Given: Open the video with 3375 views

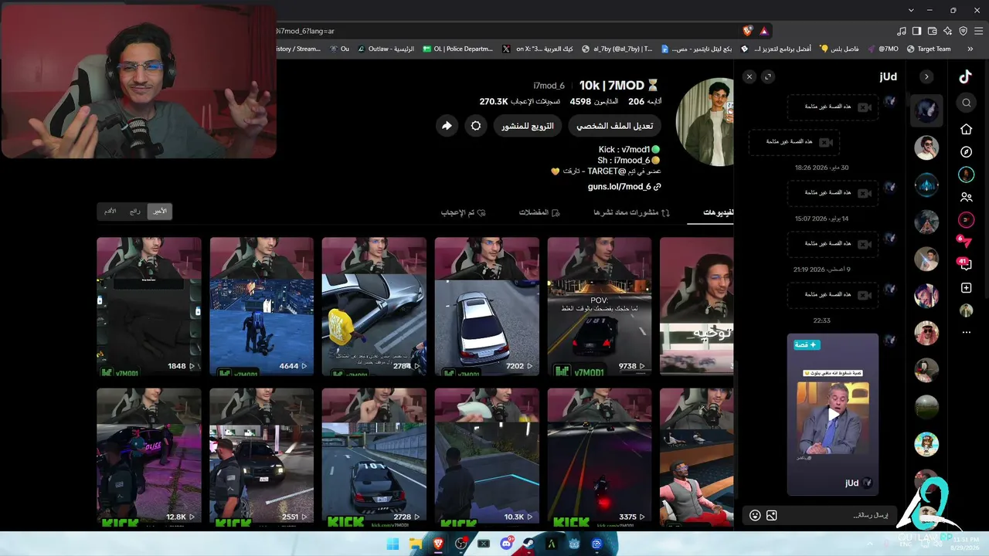Looking at the screenshot, I should [600, 457].
